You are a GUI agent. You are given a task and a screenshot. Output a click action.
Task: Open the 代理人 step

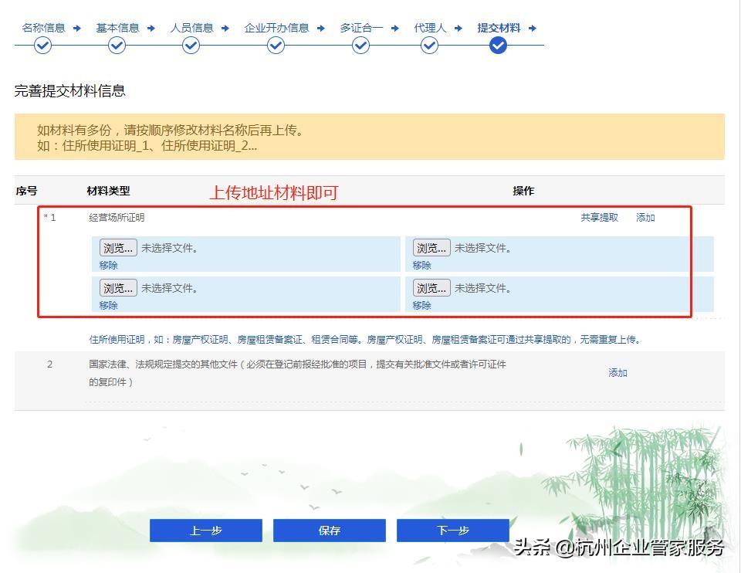tap(430, 28)
